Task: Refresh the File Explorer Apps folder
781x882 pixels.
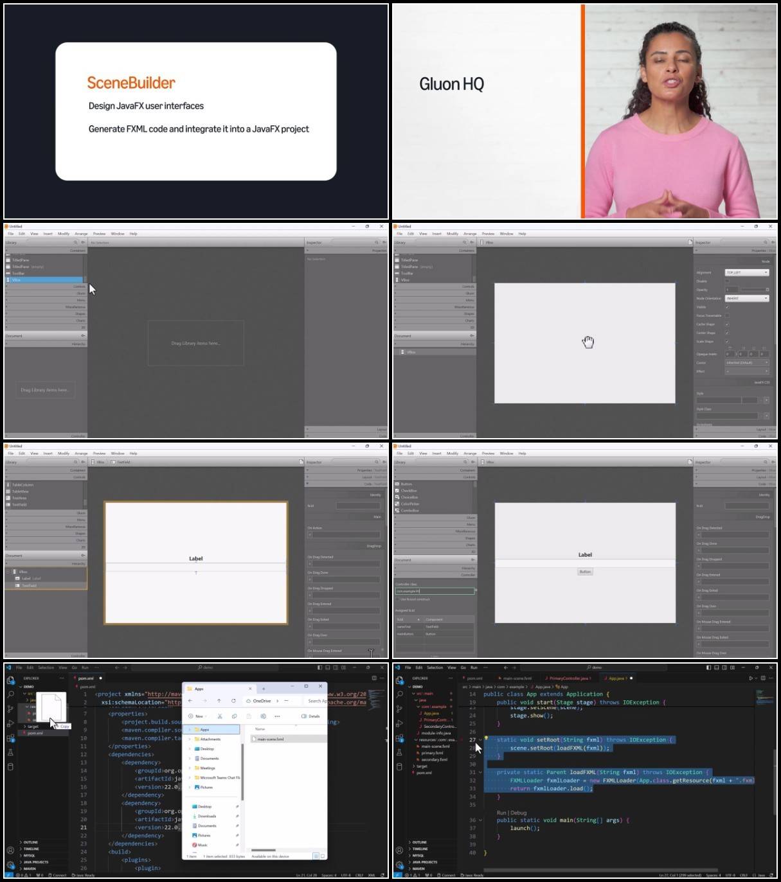Action: (233, 701)
